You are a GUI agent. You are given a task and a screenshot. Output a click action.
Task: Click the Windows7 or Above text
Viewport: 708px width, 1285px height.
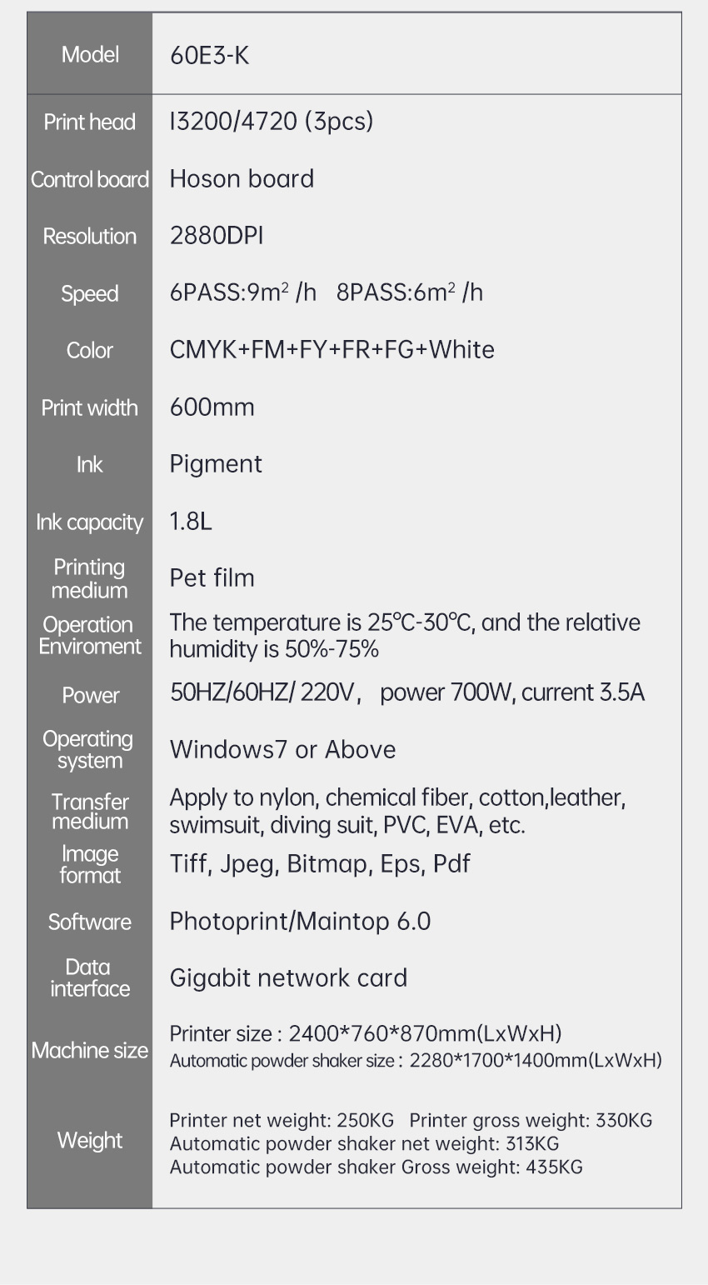(282, 750)
